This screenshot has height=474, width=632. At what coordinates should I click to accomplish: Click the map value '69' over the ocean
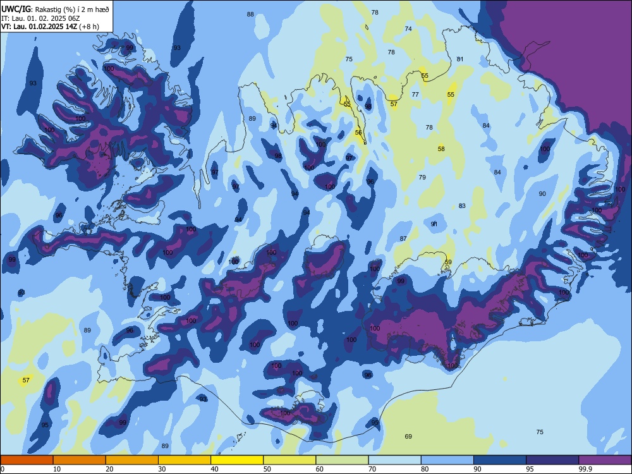(x=408, y=437)
